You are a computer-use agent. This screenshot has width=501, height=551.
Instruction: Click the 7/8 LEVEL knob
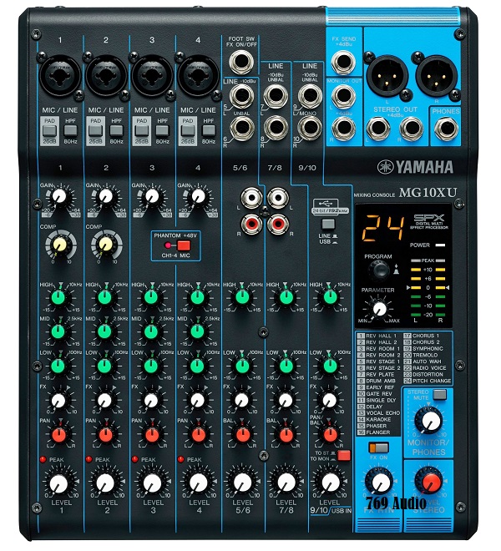click(286, 483)
